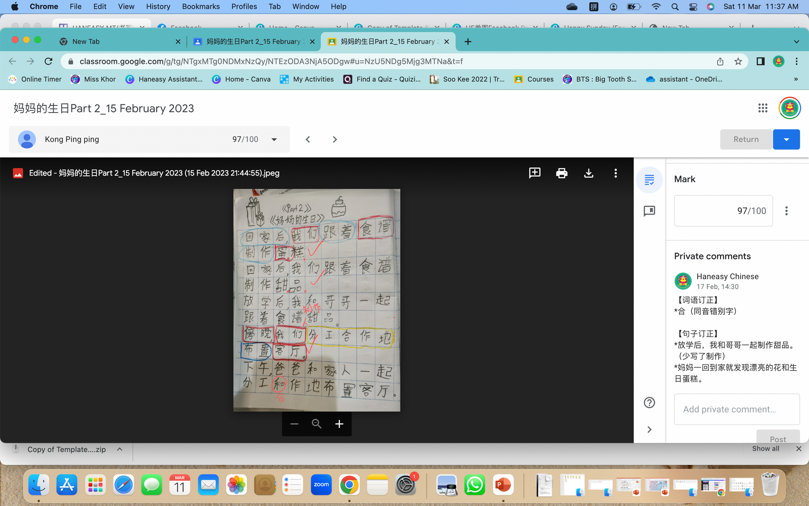This screenshot has width=809, height=506.
Task: Print the attached jpeg file
Action: (x=561, y=173)
